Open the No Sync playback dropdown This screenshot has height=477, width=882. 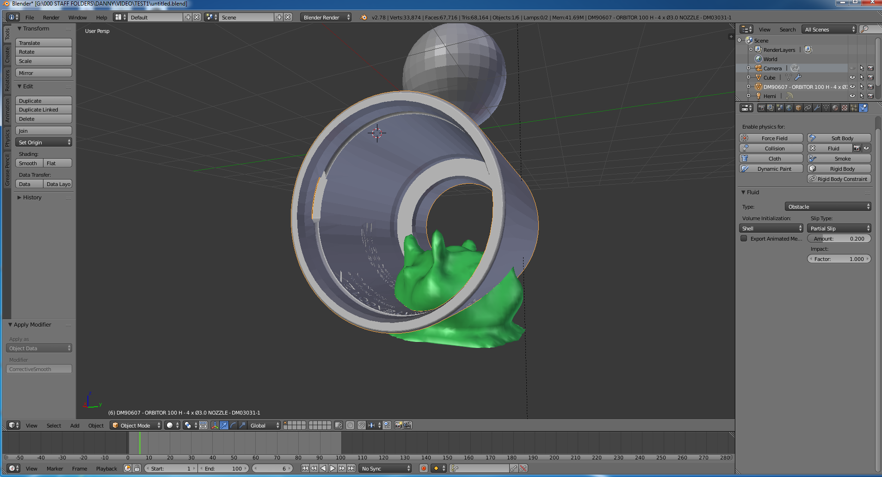[x=385, y=468]
